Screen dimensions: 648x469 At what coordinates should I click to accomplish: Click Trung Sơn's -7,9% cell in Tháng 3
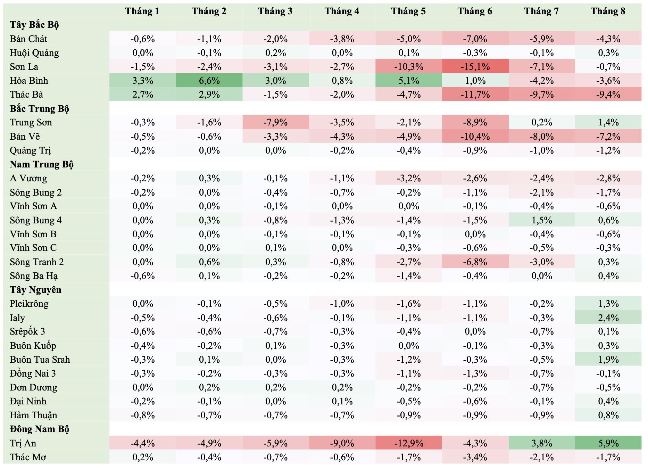[275, 122]
